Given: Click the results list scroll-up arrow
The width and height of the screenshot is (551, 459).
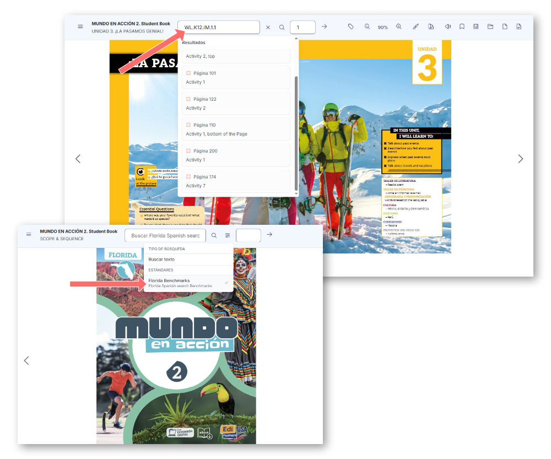Looking at the screenshot, I should click(x=296, y=39).
